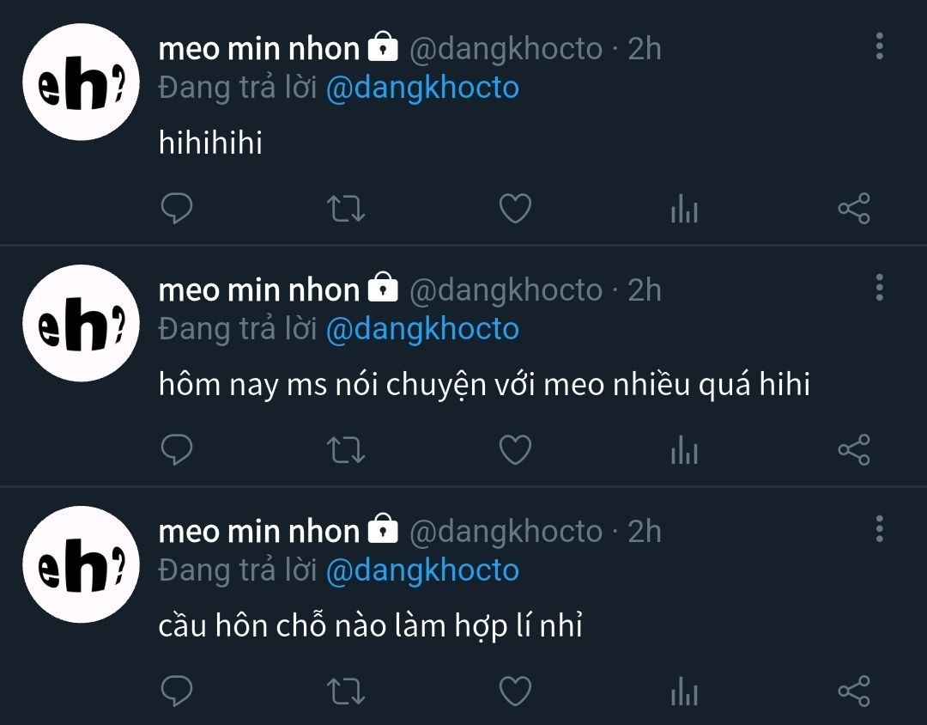The width and height of the screenshot is (927, 725).
Task: Open "meo min nhon" profile name in first tweet
Action: point(258,49)
